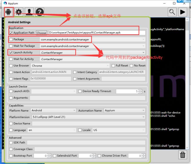Open the Language en dropdown

click(52, 130)
